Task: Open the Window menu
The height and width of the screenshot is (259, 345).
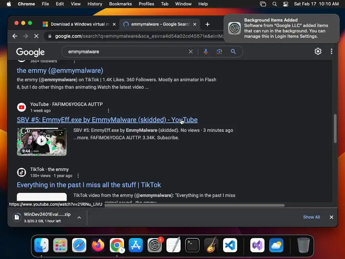Action: click(x=183, y=4)
